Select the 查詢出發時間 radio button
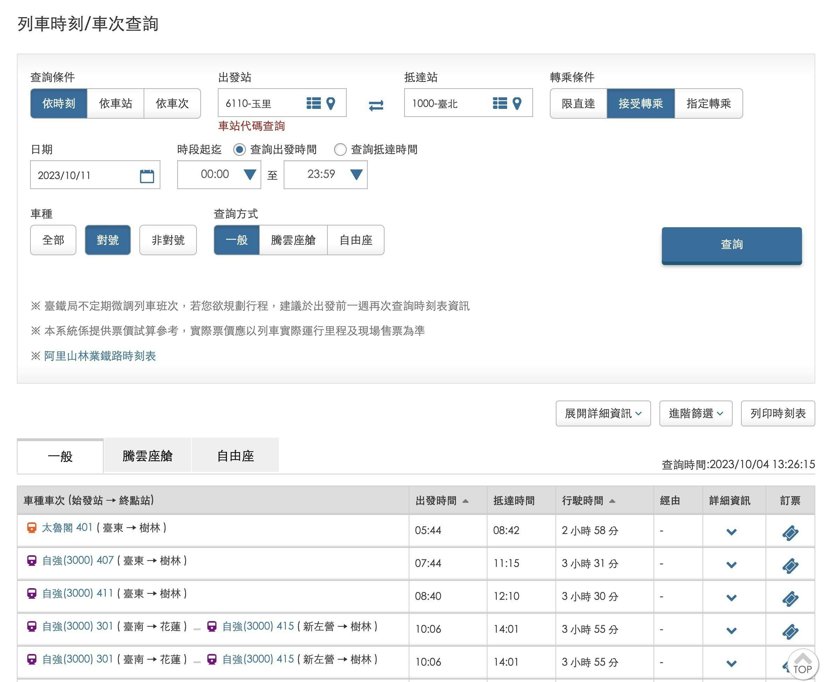Image resolution: width=830 pixels, height=682 pixels. (239, 150)
